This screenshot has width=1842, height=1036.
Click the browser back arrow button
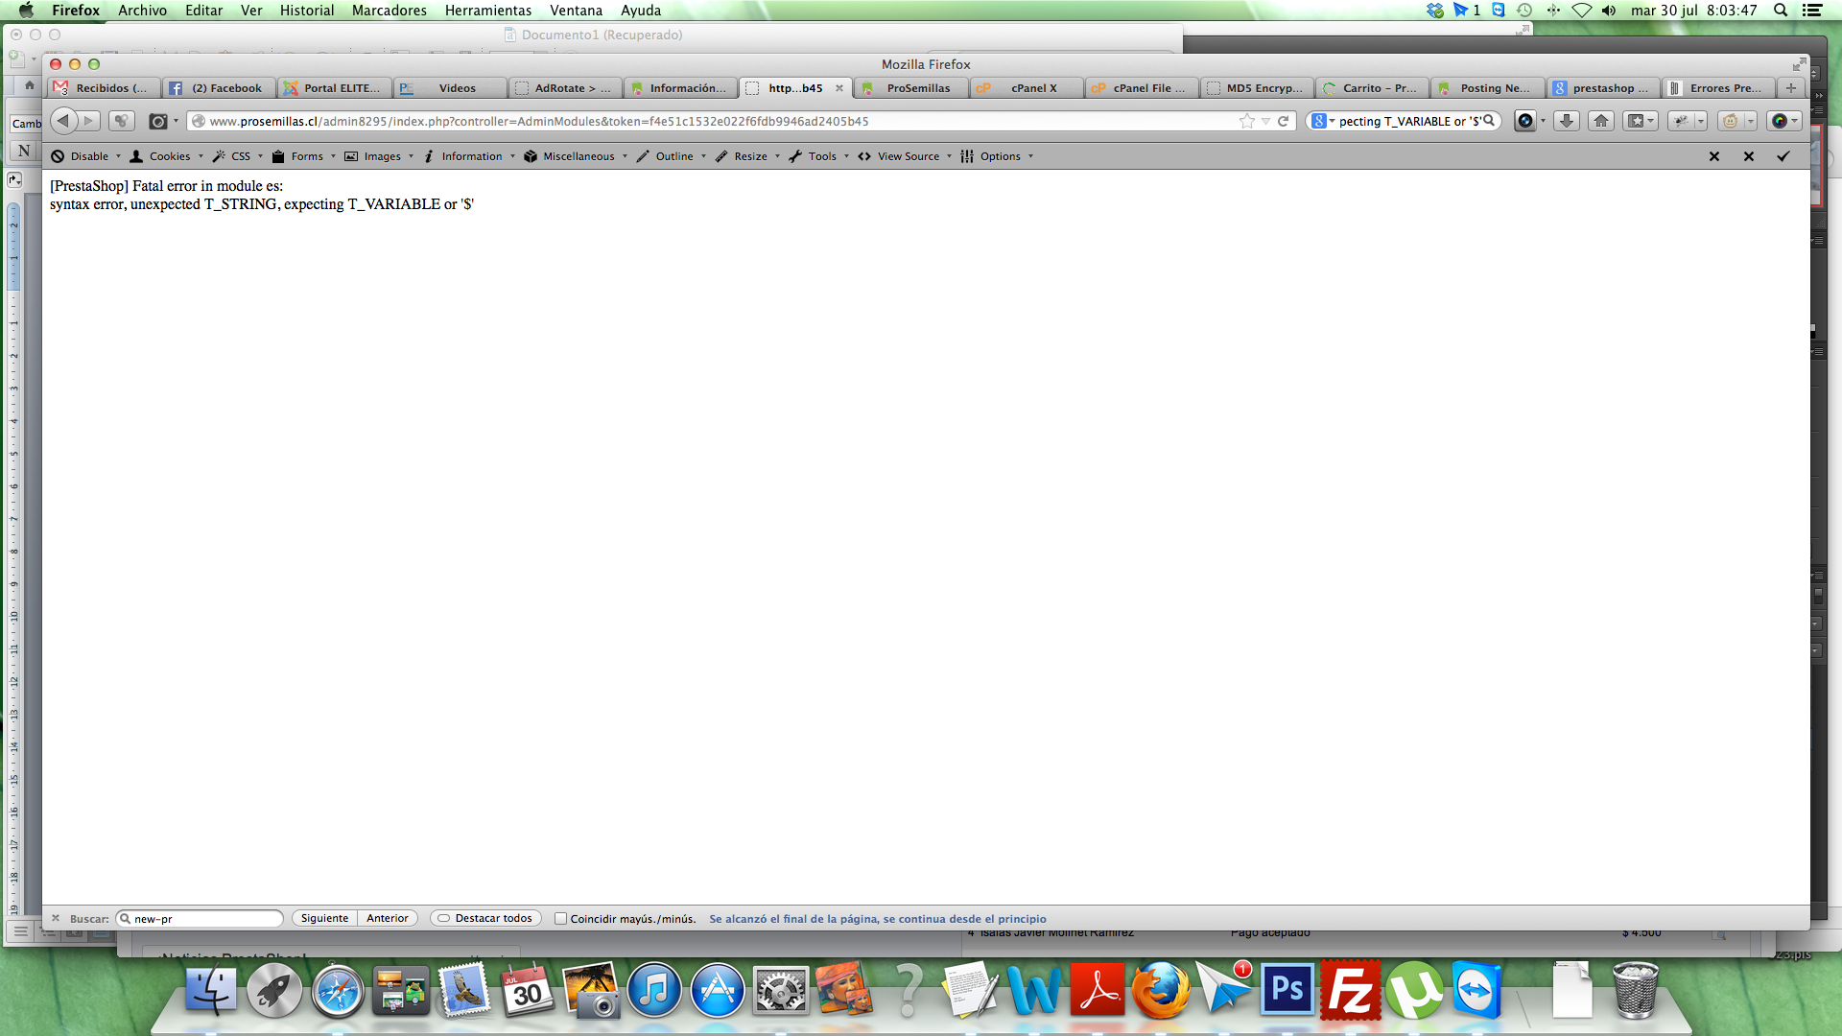pos(63,121)
